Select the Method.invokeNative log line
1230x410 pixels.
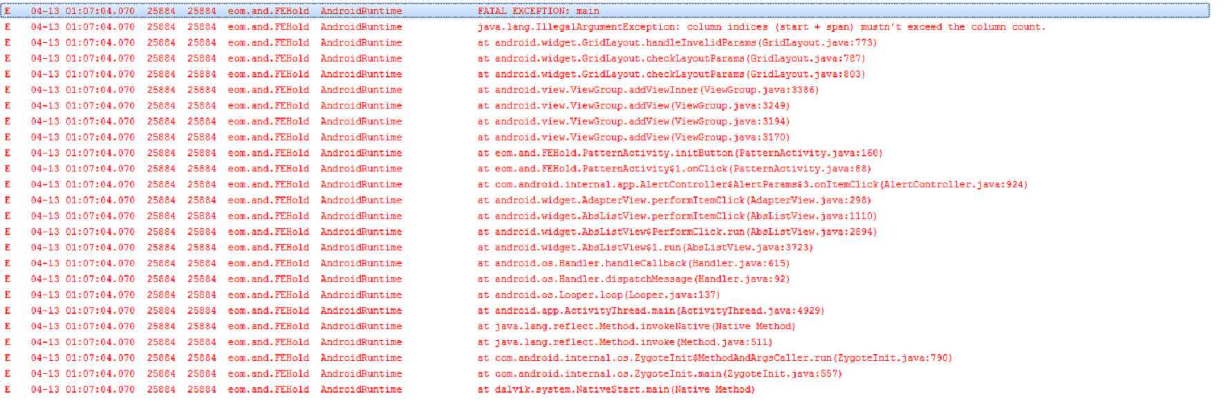pyautogui.click(x=635, y=326)
